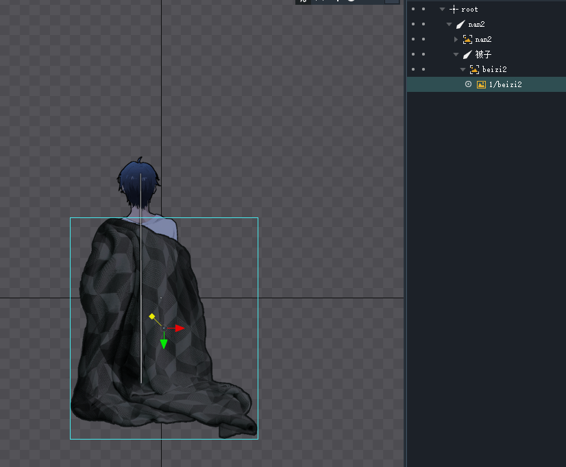This screenshot has width=566, height=467.
Task: Toggle the leftmost visibility dot for root
Action: click(413, 9)
